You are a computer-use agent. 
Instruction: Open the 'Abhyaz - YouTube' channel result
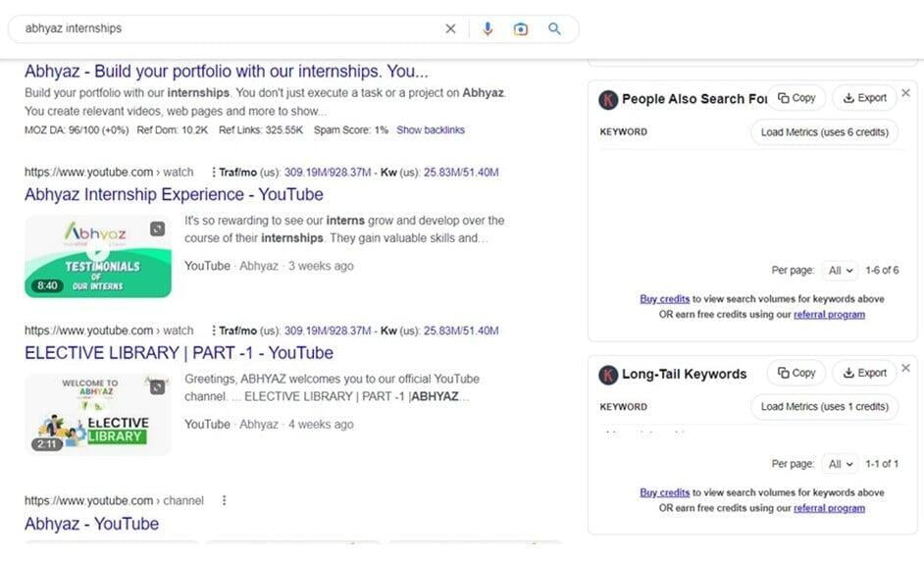coord(91,524)
